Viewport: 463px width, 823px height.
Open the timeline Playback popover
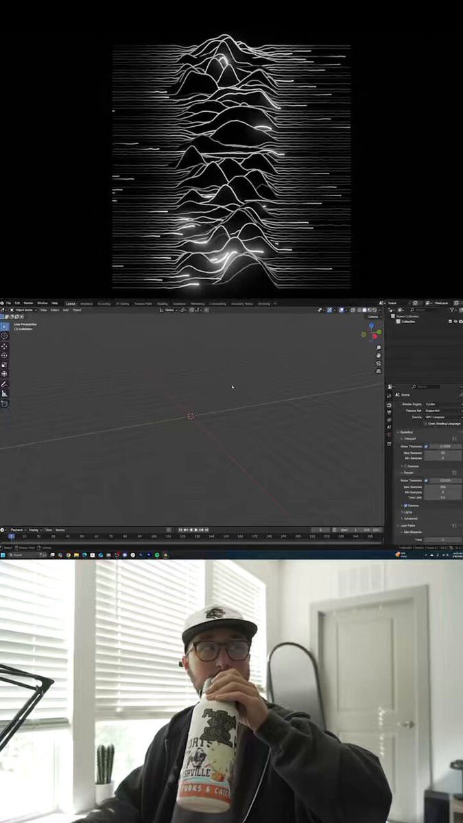pyautogui.click(x=18, y=529)
